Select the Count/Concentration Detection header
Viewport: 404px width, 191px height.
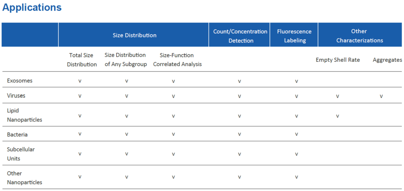(239, 35)
